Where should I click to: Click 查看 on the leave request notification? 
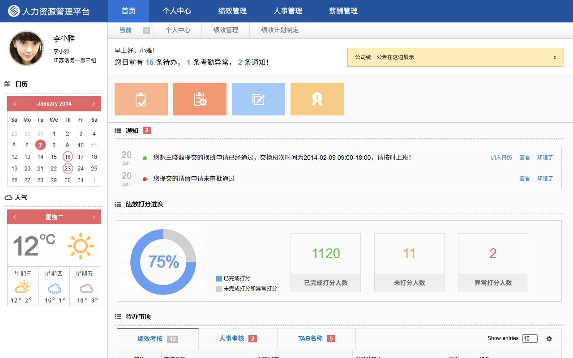tap(525, 179)
